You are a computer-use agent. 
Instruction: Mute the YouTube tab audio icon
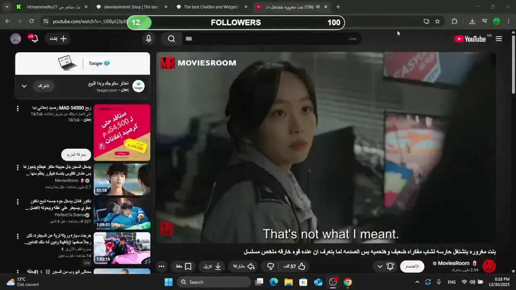click(318, 7)
